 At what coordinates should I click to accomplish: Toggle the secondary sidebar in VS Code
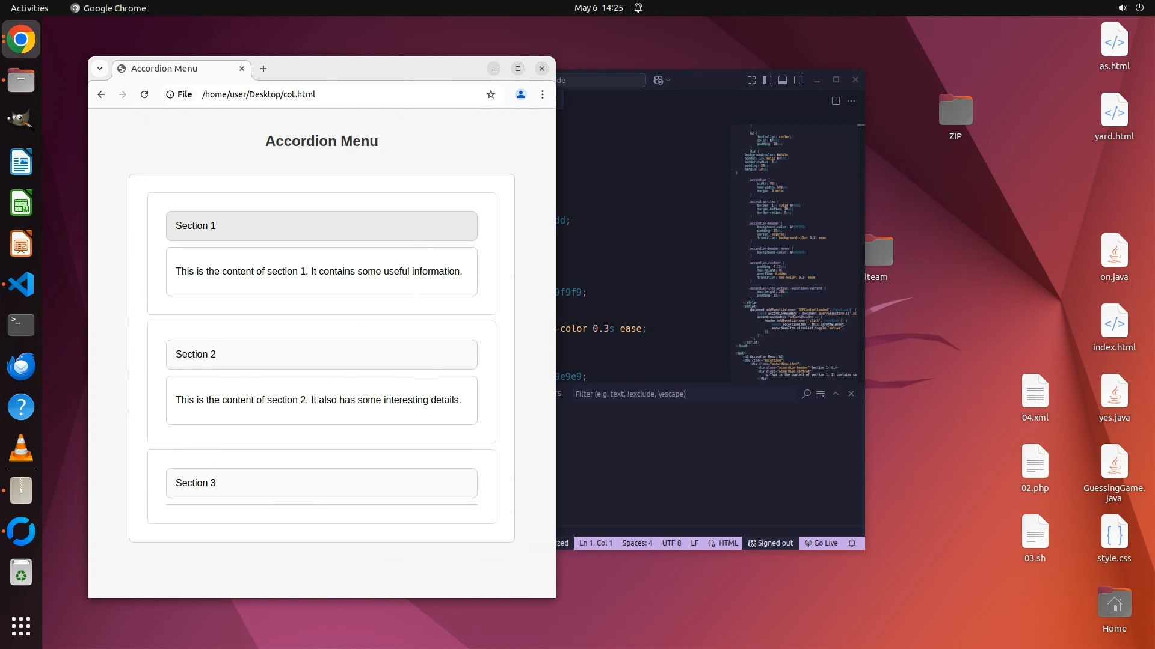click(x=798, y=80)
